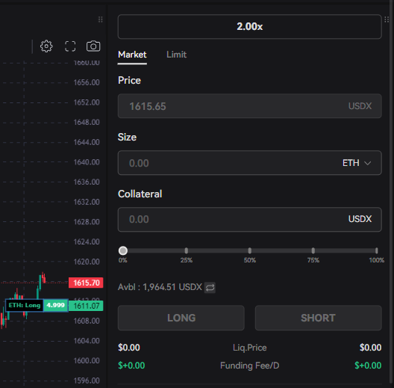
Task: Click the 1628.00 price axis label
Action: click(x=87, y=222)
